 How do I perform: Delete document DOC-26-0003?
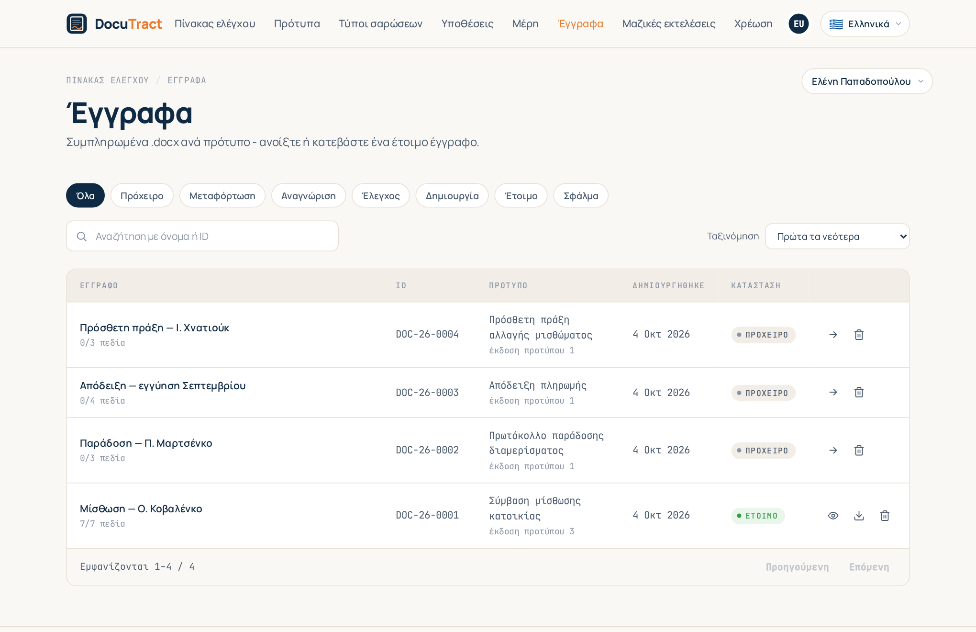click(x=859, y=393)
